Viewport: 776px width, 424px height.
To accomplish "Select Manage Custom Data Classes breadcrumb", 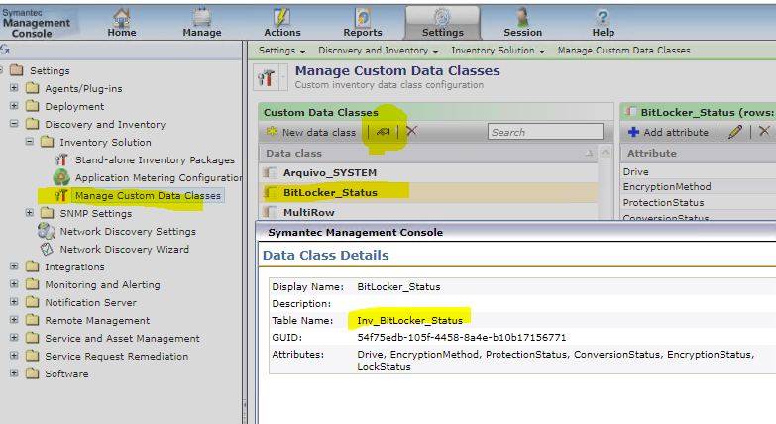I will pos(623,51).
